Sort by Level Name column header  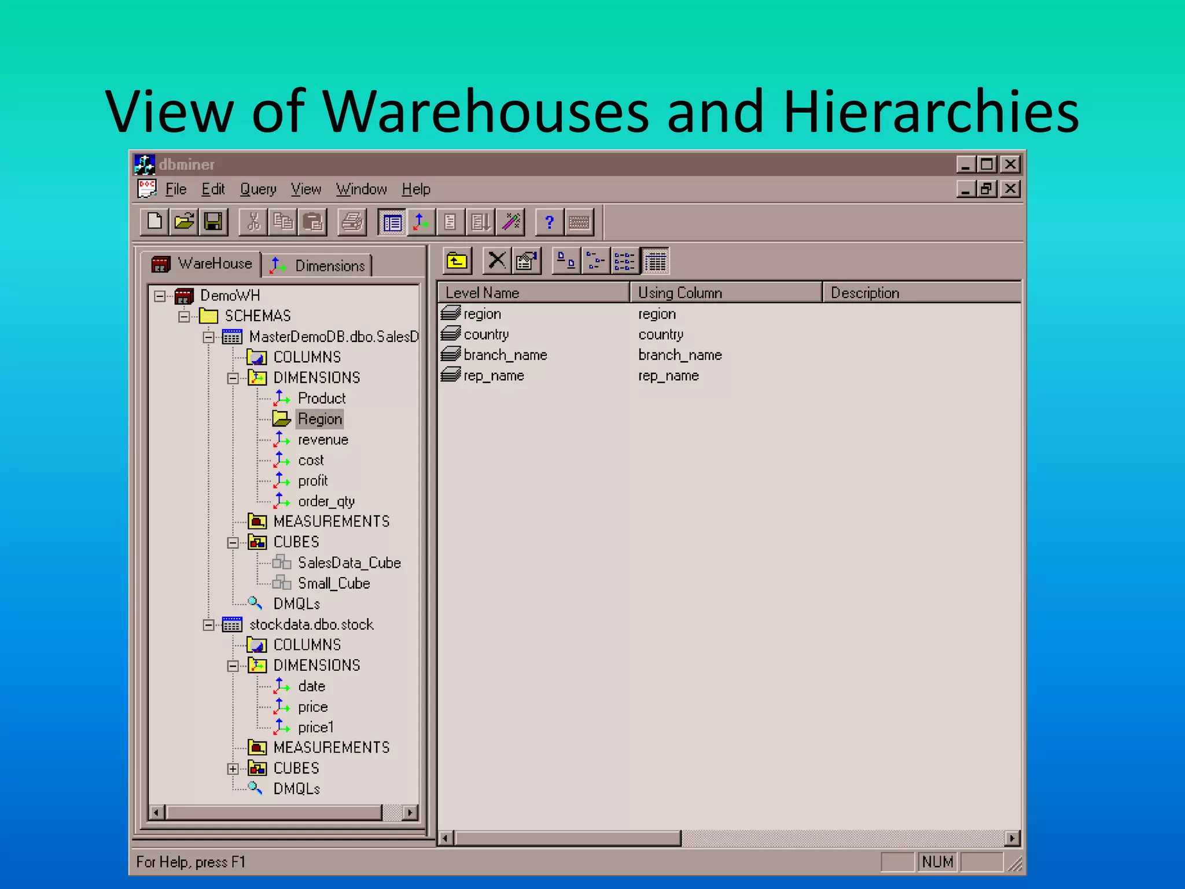click(533, 293)
